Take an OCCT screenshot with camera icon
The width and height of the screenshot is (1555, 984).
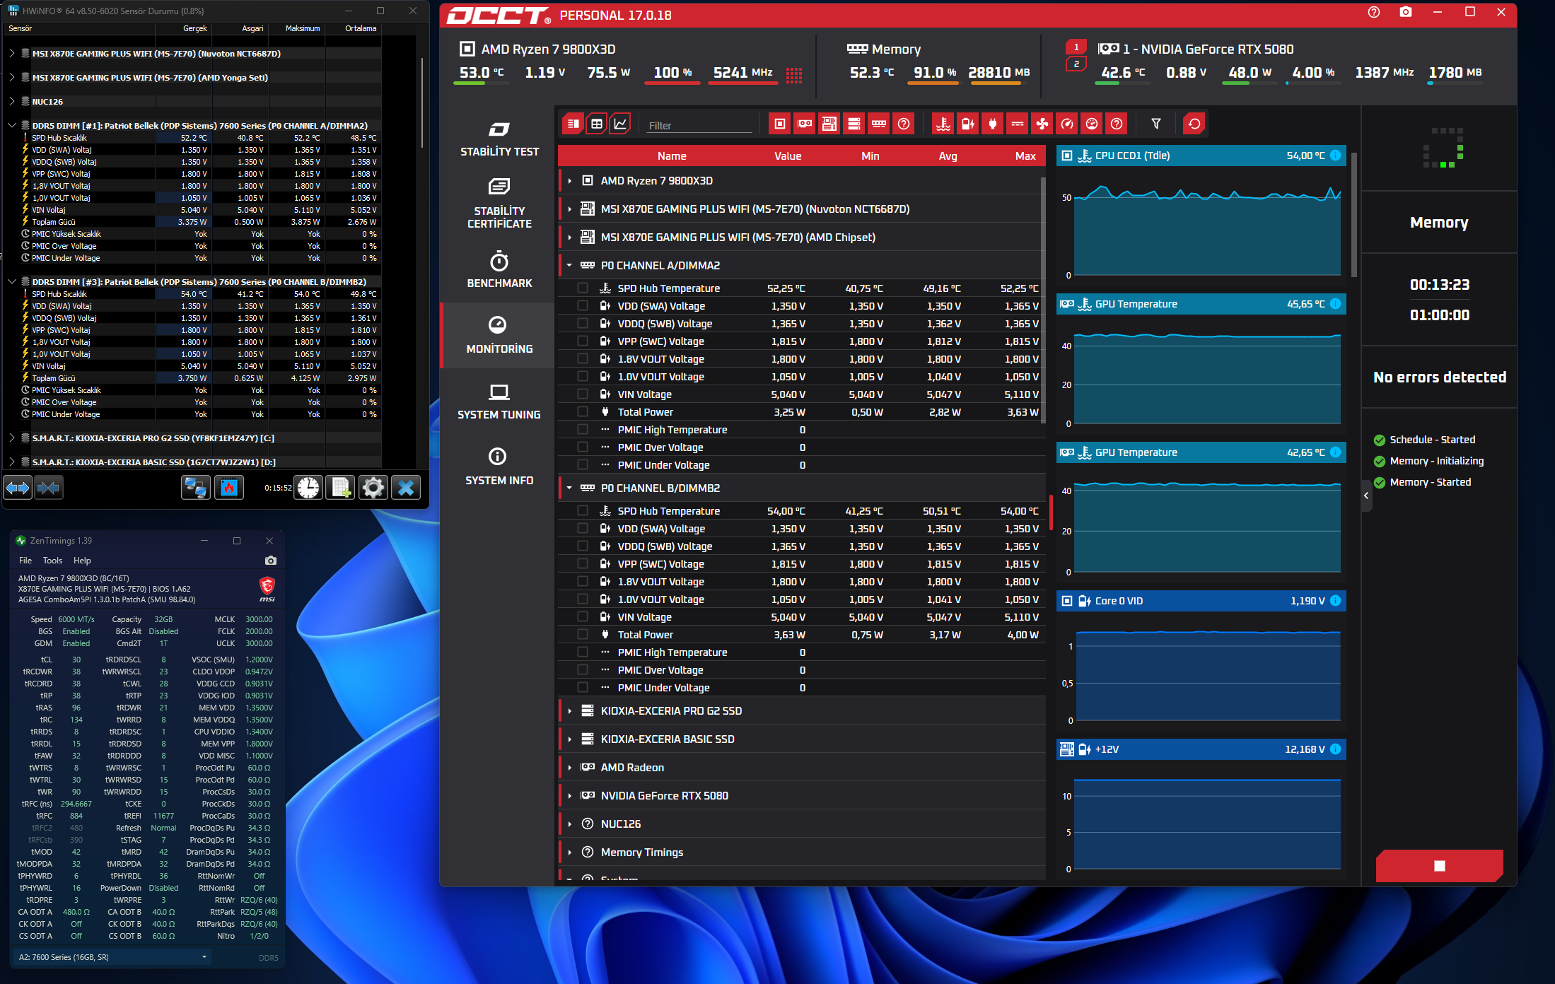[x=1406, y=12]
